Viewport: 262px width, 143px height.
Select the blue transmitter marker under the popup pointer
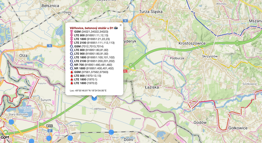pos(94,98)
